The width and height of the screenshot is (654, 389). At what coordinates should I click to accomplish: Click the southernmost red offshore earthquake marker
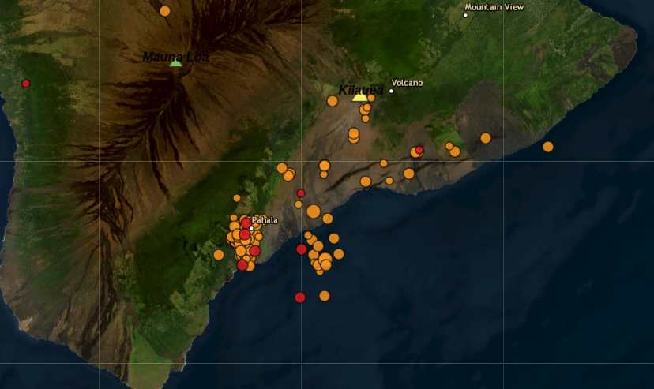click(300, 297)
